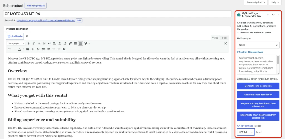Clear formatting with the eraser icon

tap(33, 49)
